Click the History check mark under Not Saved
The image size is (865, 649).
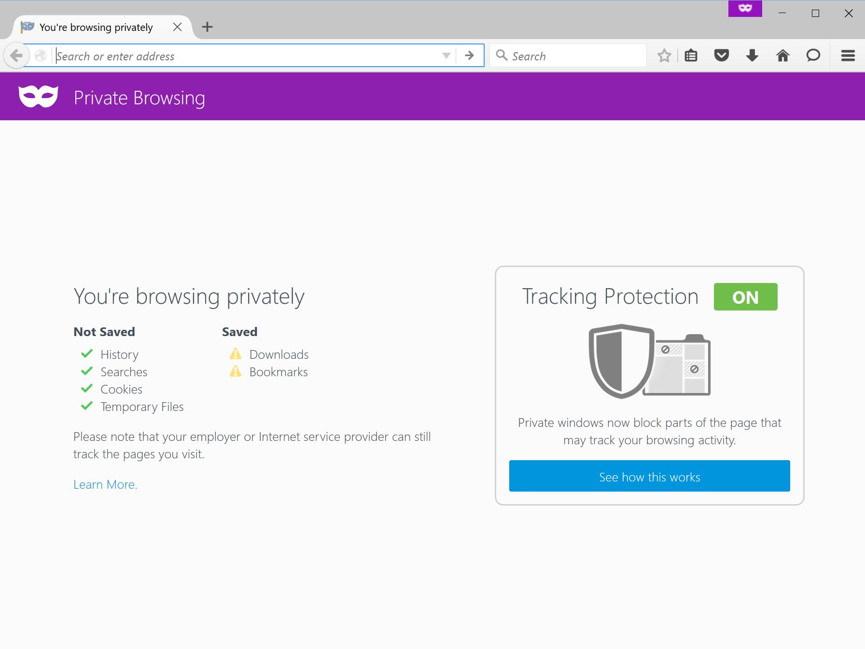[87, 353]
